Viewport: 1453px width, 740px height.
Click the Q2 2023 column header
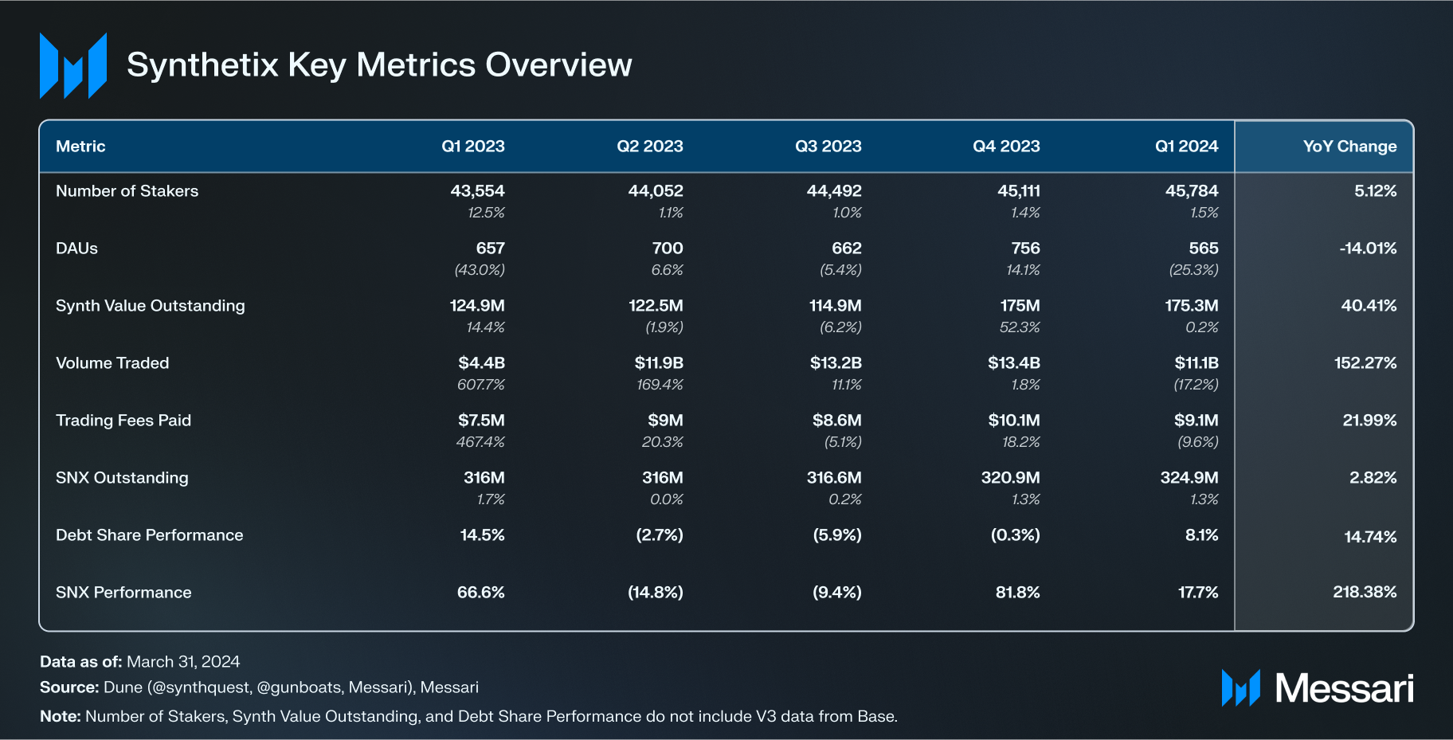pos(650,147)
